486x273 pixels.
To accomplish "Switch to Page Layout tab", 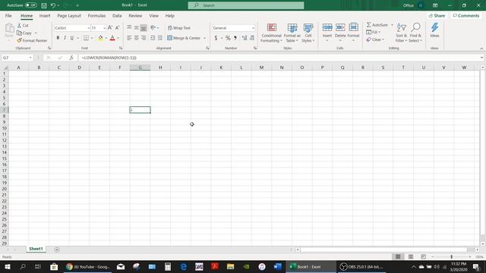I will [x=69, y=16].
